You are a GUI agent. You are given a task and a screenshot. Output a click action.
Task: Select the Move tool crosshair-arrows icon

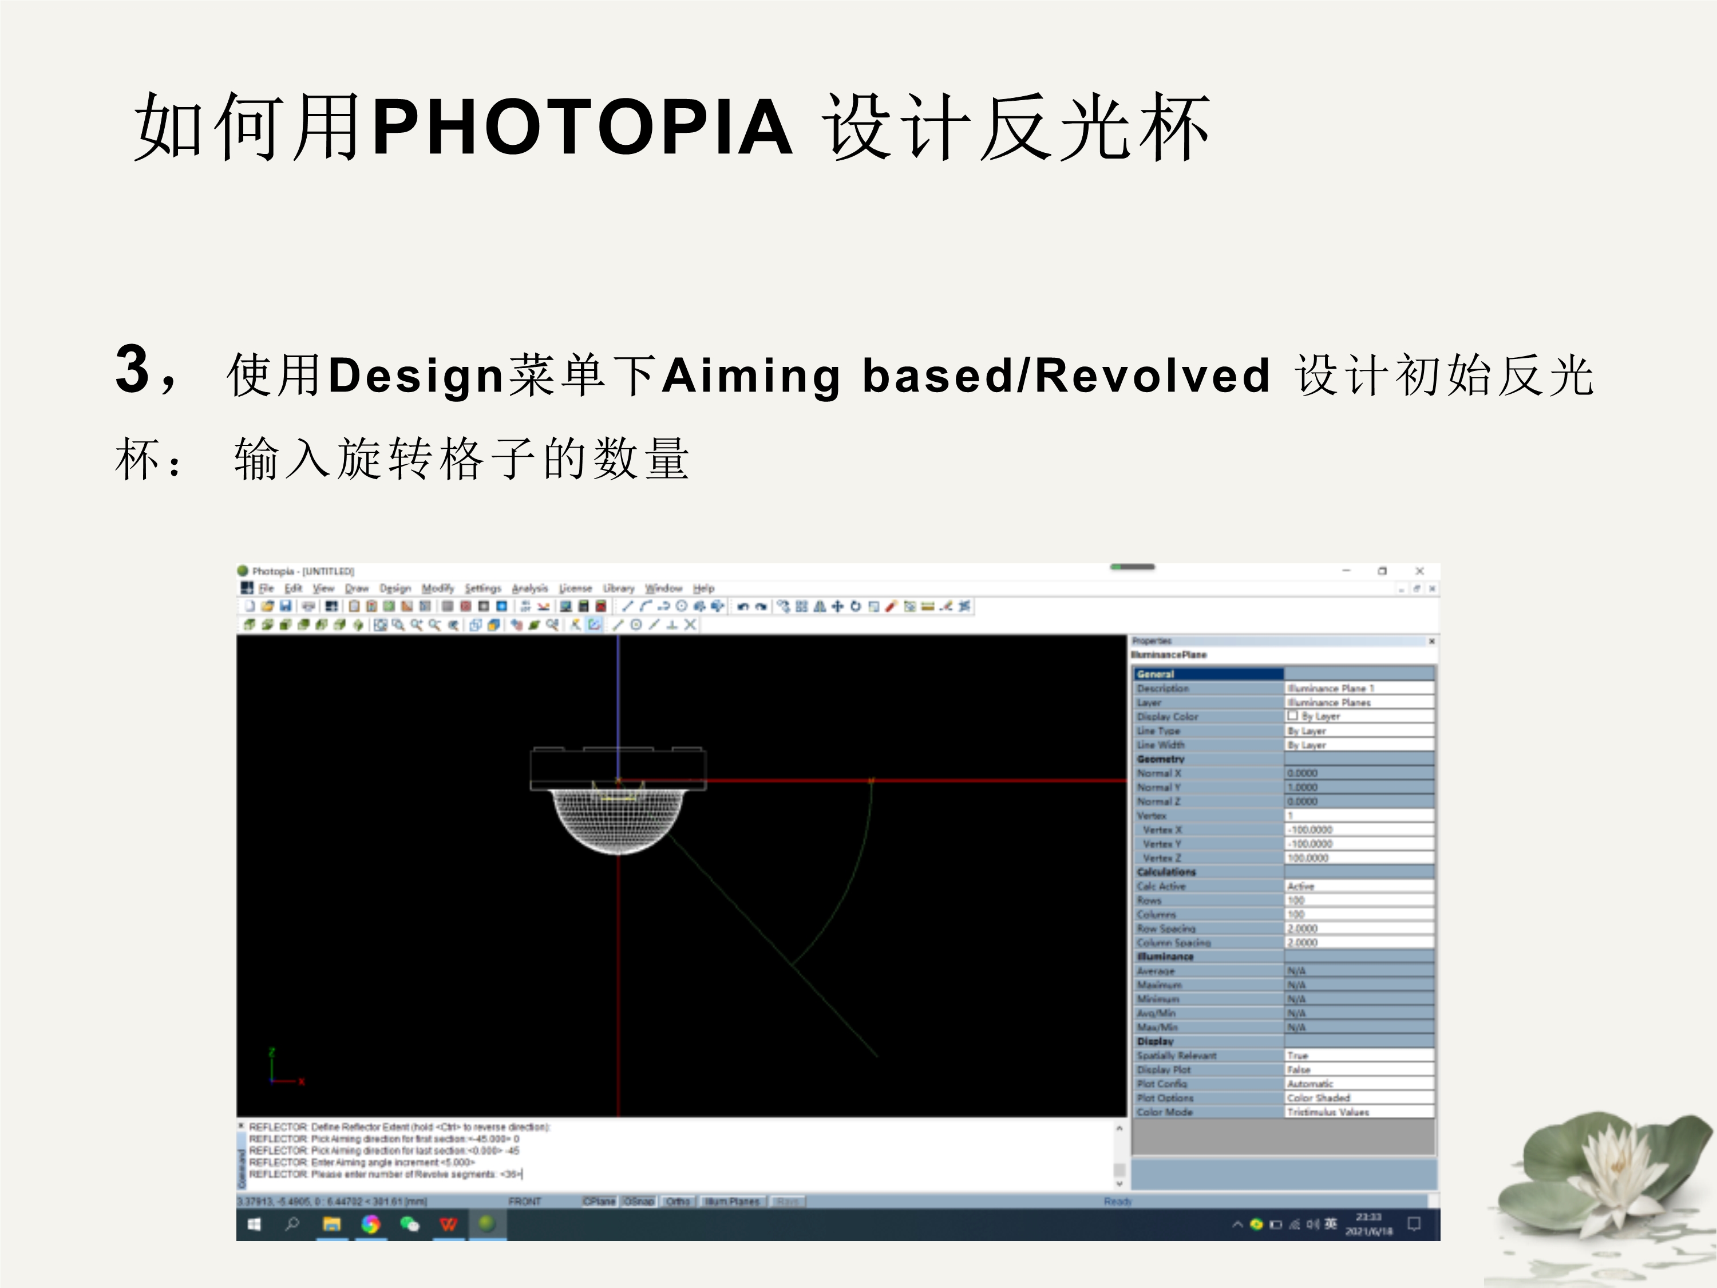point(837,606)
